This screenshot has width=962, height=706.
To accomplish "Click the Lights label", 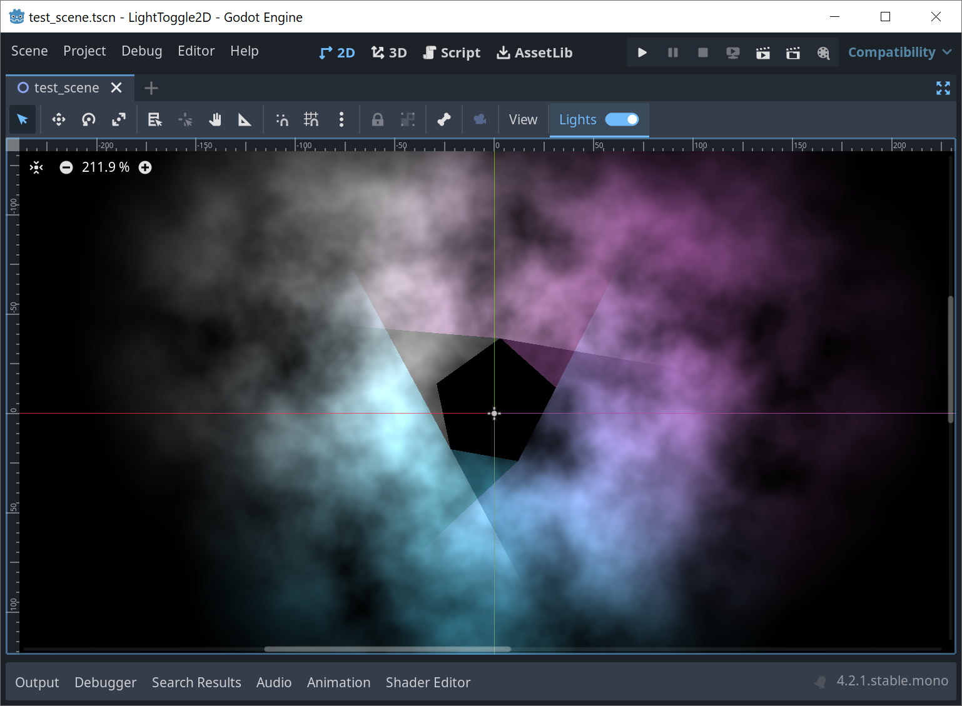I will tap(577, 119).
